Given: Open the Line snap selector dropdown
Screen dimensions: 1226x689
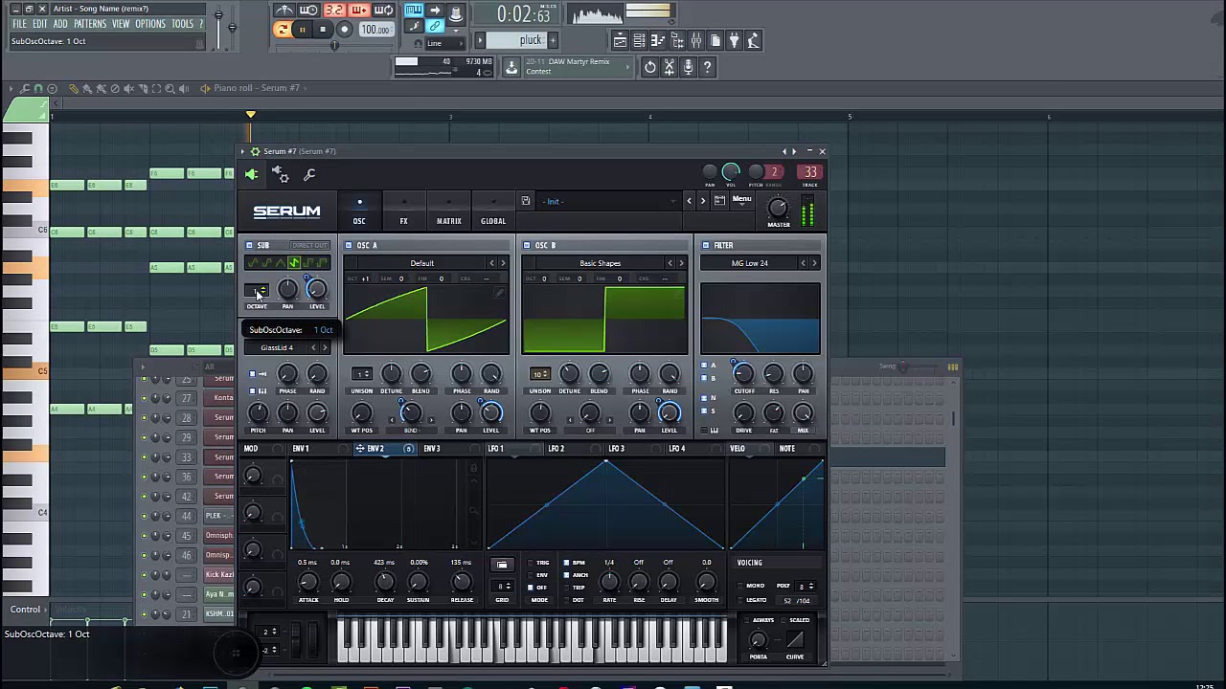Looking at the screenshot, I should point(447,43).
